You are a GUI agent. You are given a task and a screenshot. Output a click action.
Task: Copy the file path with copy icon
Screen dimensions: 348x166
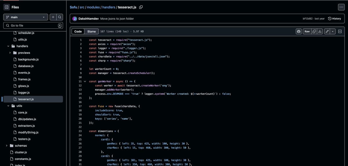[x=141, y=7]
